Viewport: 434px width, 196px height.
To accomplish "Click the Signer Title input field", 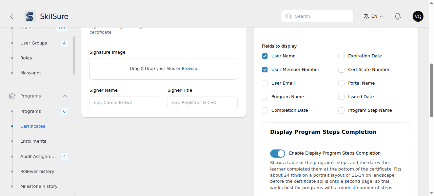I will [x=202, y=103].
